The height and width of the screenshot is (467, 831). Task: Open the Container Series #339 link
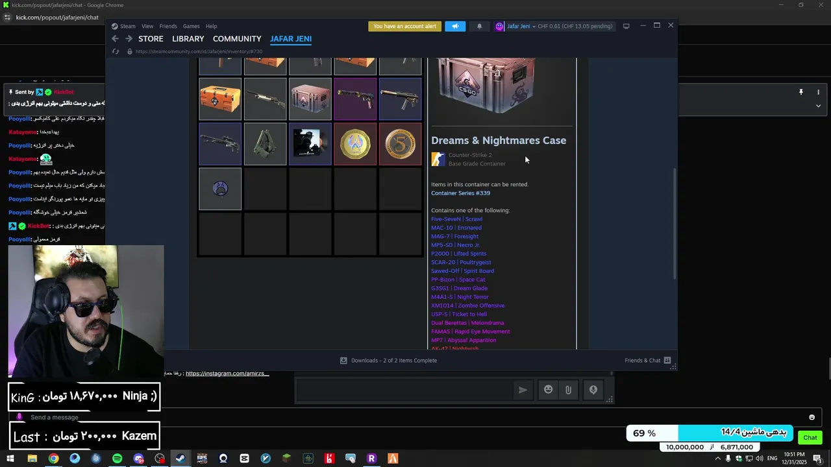click(x=460, y=193)
